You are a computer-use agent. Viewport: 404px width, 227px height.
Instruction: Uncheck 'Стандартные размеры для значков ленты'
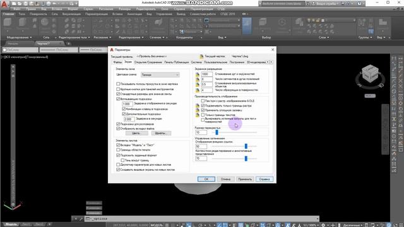tap(118, 94)
